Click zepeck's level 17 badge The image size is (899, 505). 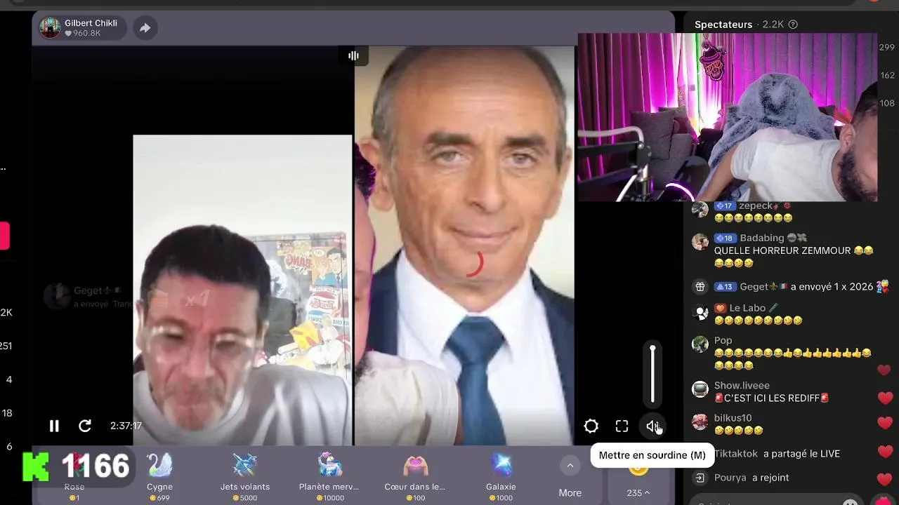[724, 206]
